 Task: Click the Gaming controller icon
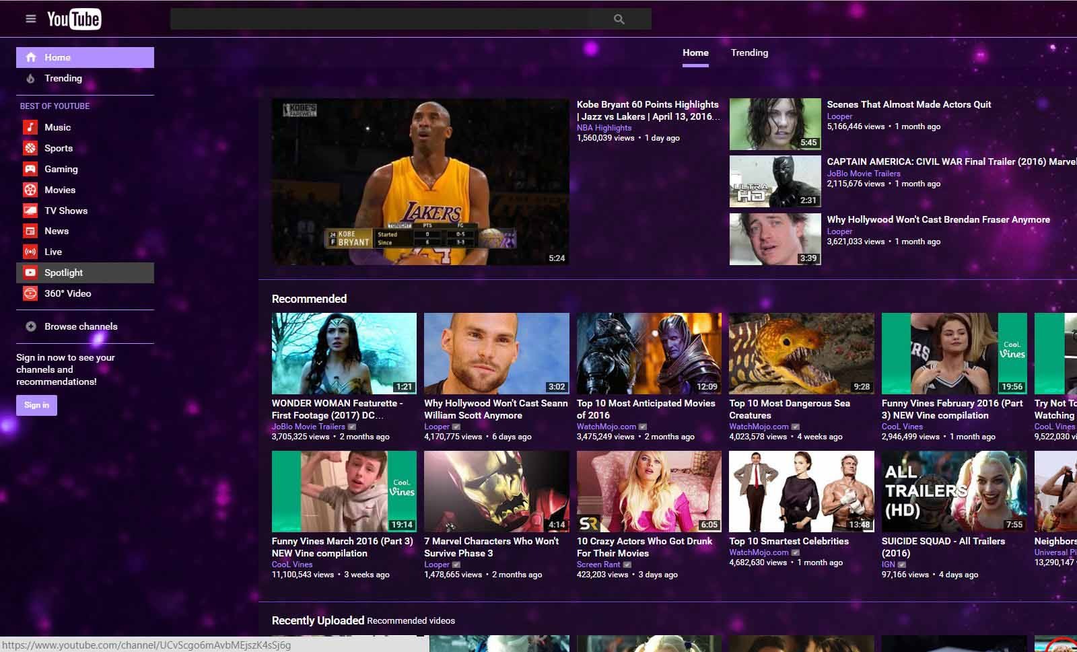(30, 169)
